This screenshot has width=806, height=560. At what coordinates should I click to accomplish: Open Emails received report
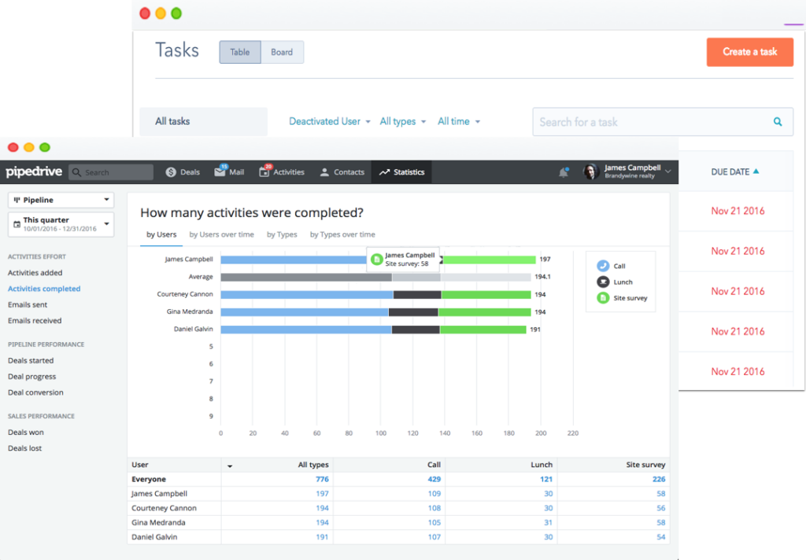coord(35,320)
